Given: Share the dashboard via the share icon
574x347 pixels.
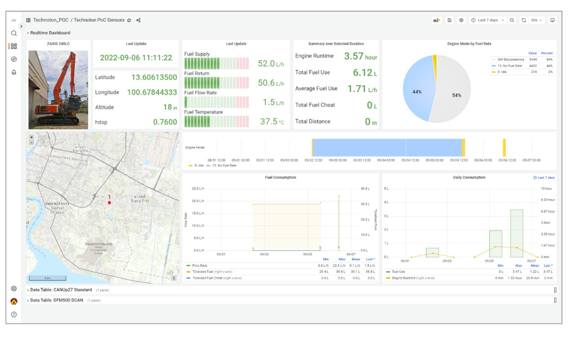Looking at the screenshot, I should point(138,19).
